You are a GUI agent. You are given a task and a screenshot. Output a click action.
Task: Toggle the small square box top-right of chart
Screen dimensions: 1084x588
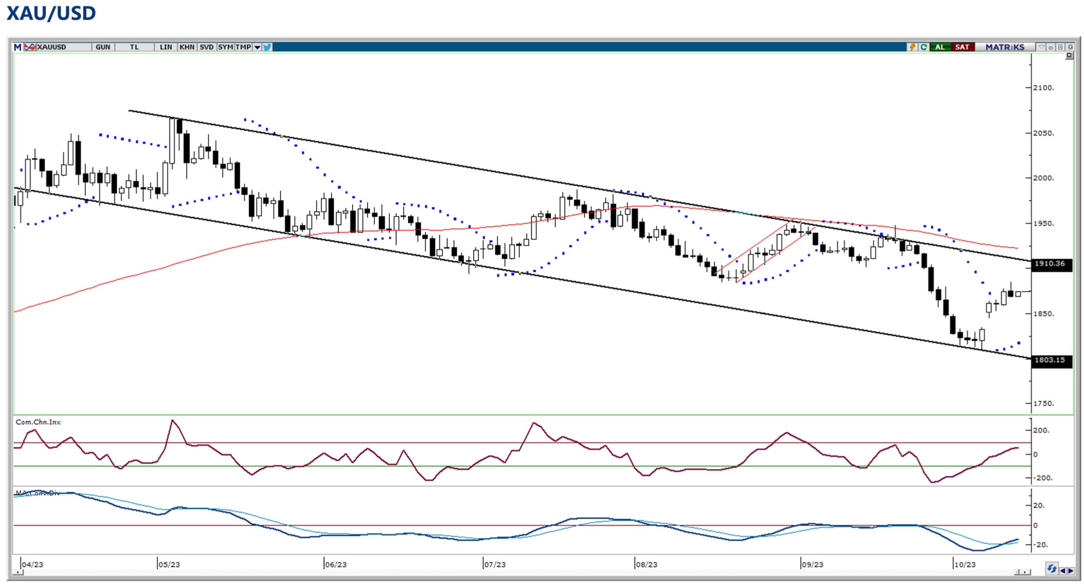(x=1069, y=55)
